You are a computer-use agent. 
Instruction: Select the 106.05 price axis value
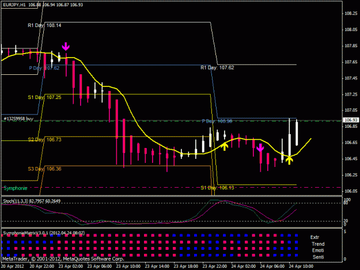(351, 191)
